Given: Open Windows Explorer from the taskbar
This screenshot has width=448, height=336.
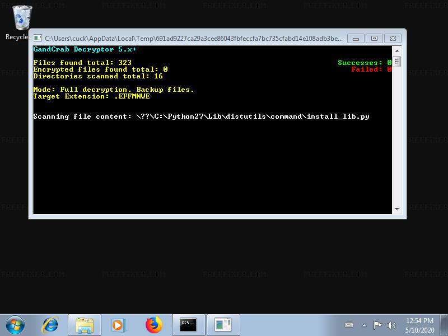Looking at the screenshot, I should pyautogui.click(x=85, y=325).
